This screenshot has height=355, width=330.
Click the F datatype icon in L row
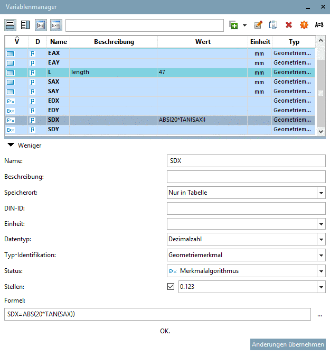(x=33, y=72)
